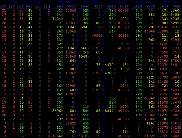Screen dimensions: 182x138
Task: Click the '4716B' recv value
Action: click(163, 136)
